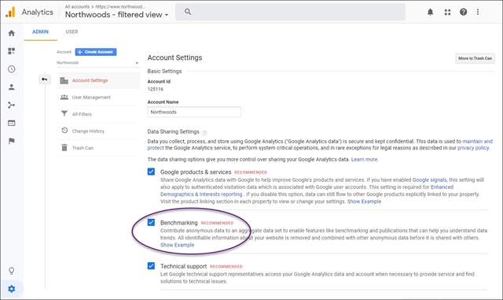The width and height of the screenshot is (503, 300).
Task: Select Change History menu item
Action: (99, 131)
